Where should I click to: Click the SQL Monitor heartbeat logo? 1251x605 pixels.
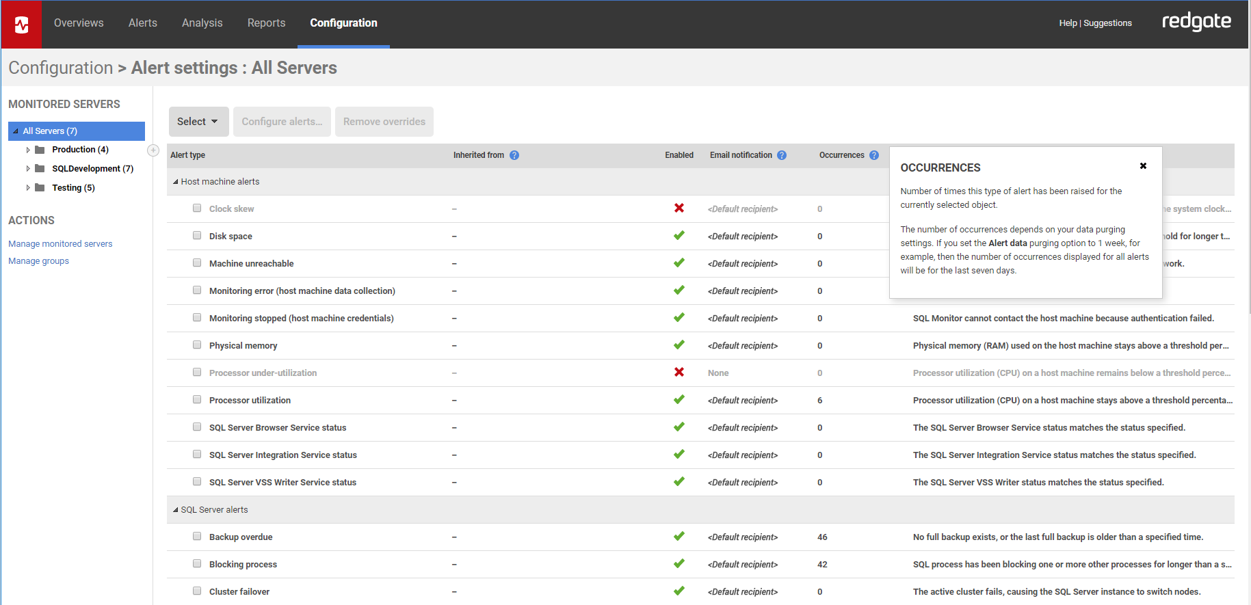coord(21,25)
